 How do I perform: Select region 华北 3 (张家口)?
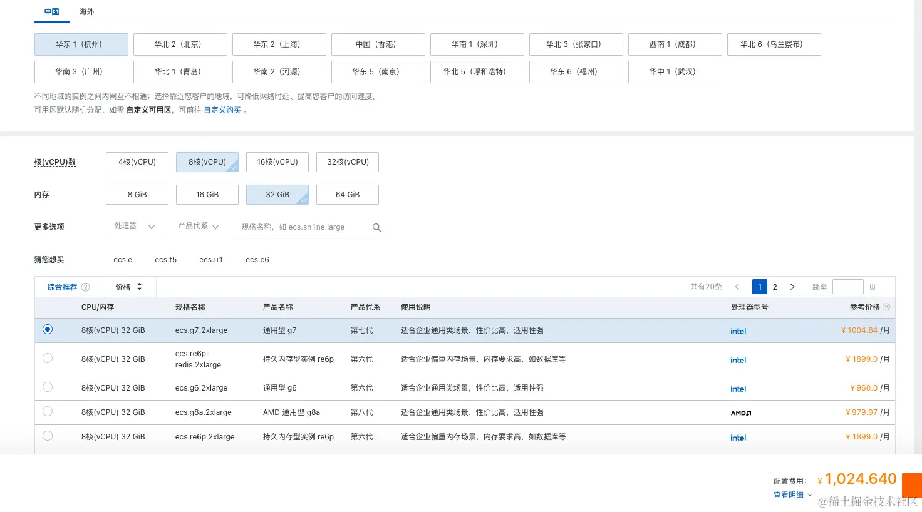click(576, 44)
